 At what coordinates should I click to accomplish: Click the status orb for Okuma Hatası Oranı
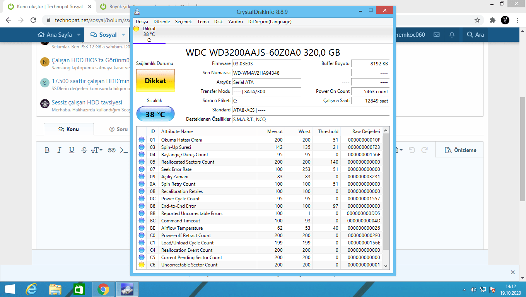pos(142,140)
